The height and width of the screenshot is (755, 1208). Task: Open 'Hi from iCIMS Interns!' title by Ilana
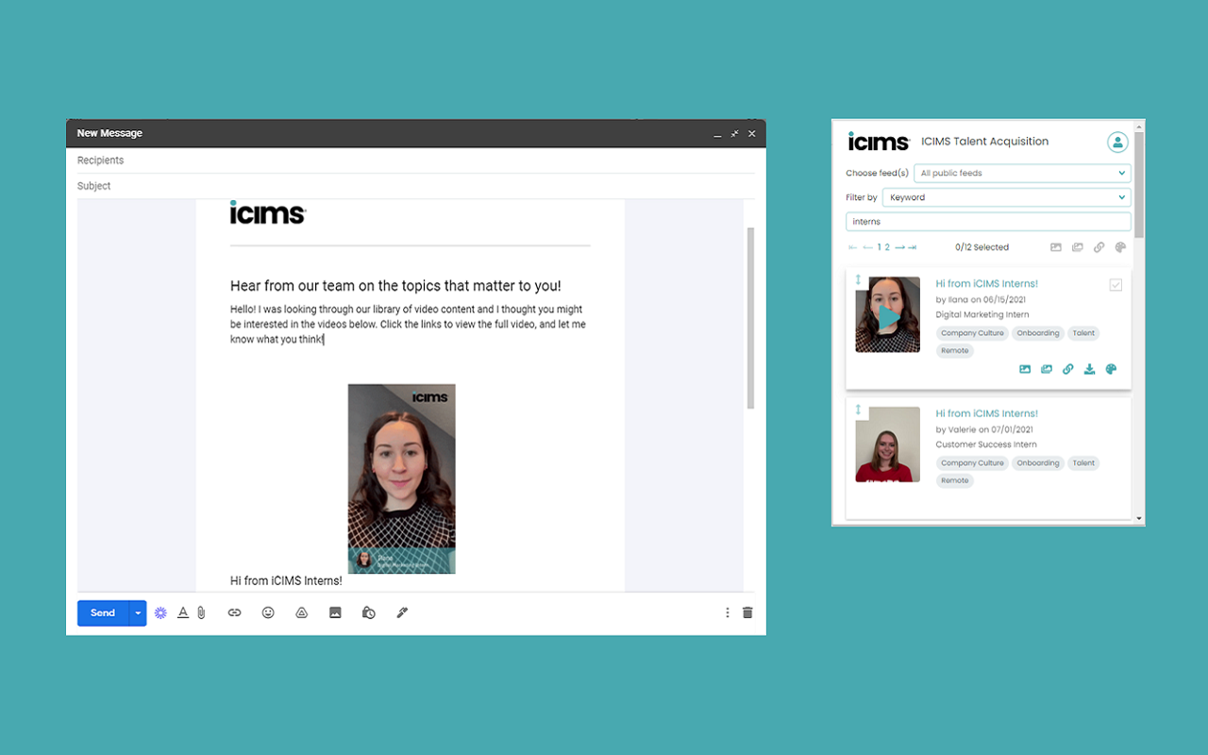[x=986, y=284]
